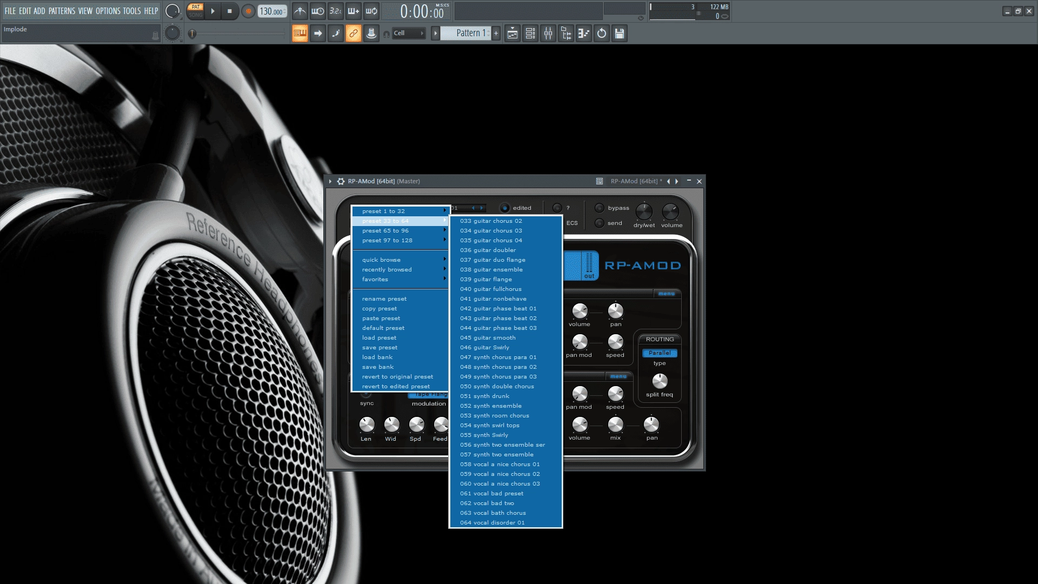This screenshot has height=584, width=1038.
Task: Expand the favorites submenu
Action: tap(401, 279)
